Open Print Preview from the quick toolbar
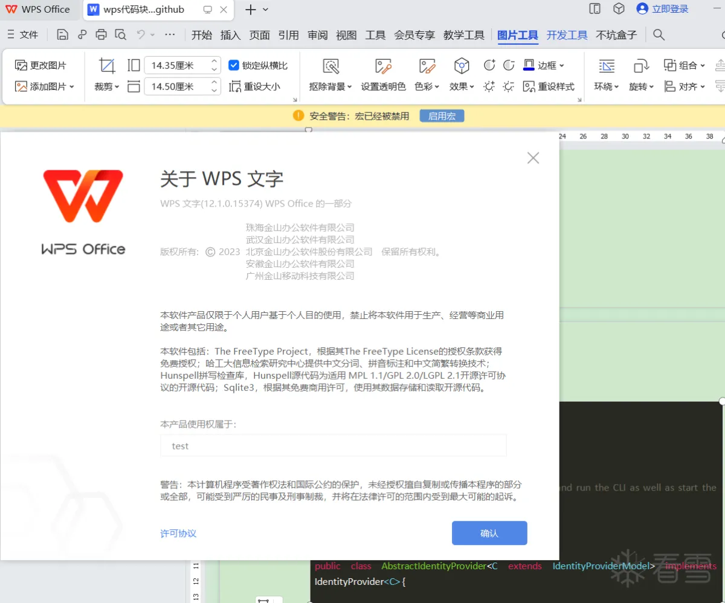The height and width of the screenshot is (603, 725). (120, 34)
